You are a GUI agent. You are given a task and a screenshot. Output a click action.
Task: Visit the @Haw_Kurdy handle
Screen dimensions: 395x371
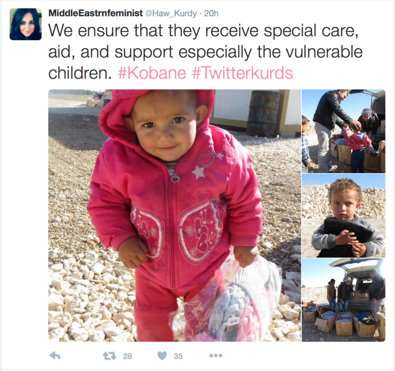click(171, 13)
